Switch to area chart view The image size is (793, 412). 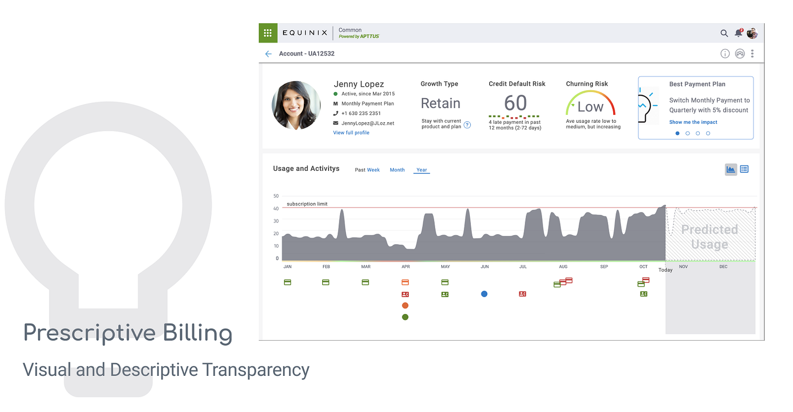[x=731, y=169]
